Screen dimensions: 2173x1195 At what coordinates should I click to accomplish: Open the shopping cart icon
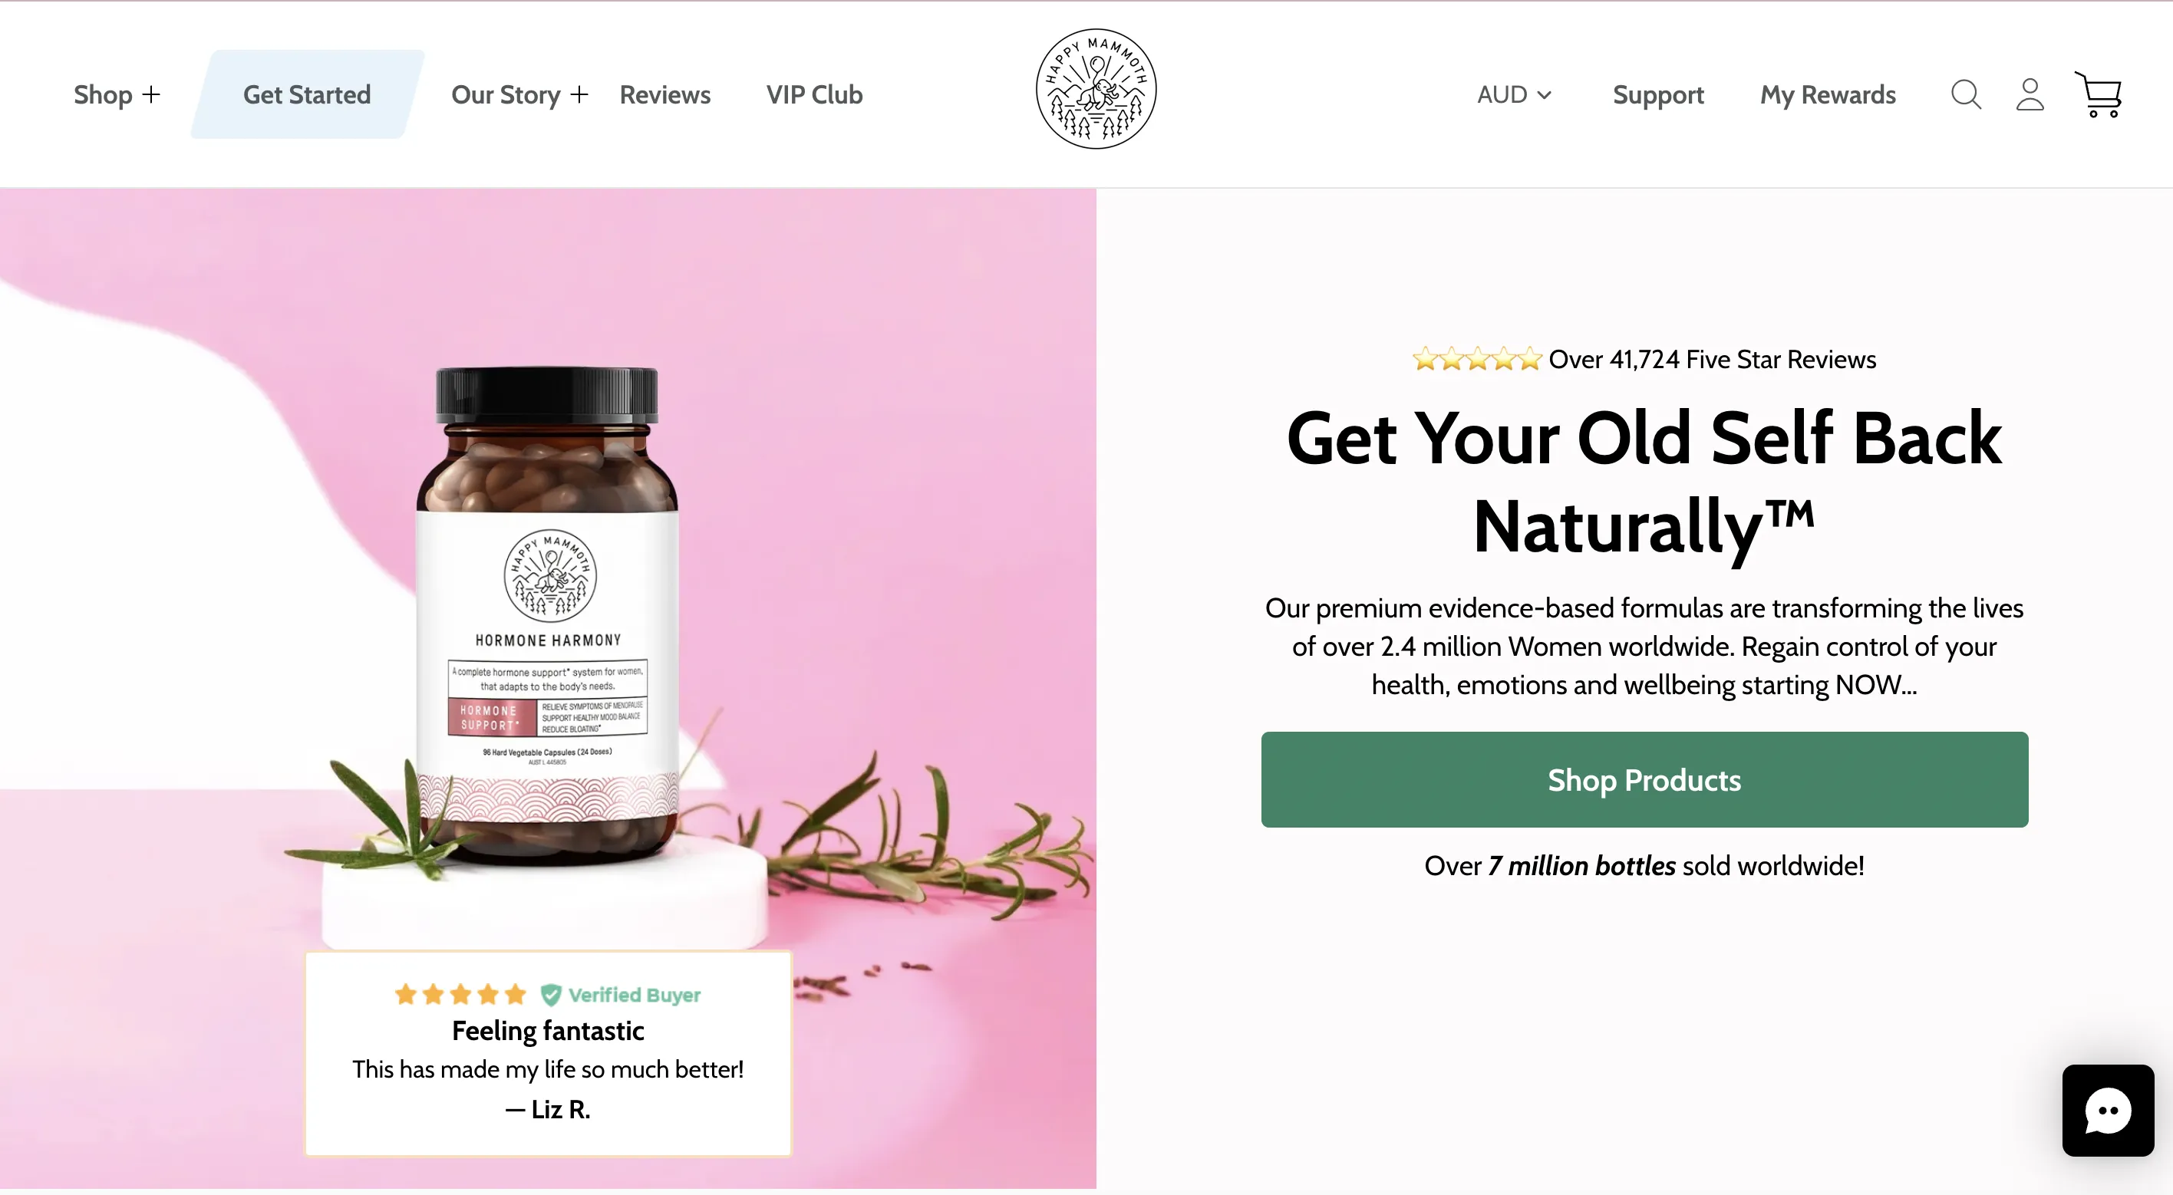(2098, 94)
